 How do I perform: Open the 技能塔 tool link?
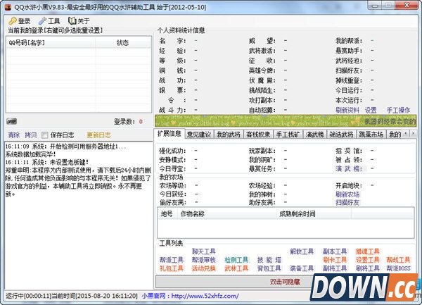pyautogui.click(x=269, y=260)
